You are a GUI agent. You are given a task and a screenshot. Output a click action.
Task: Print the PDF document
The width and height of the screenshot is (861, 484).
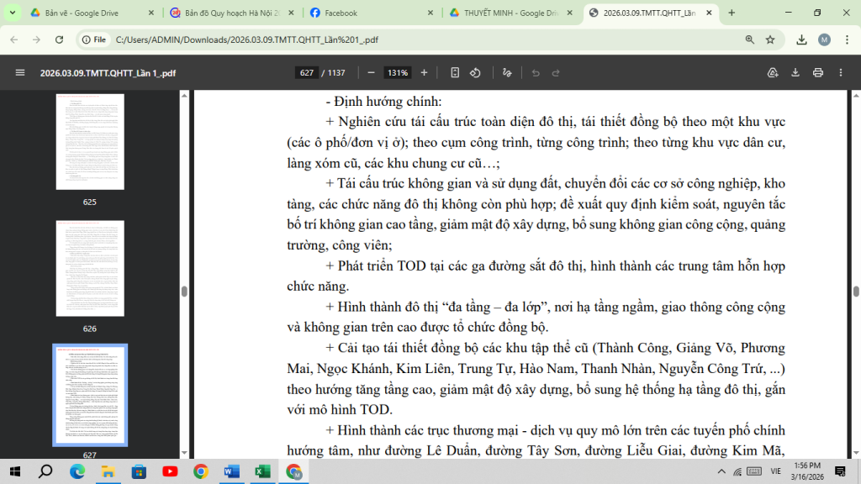pyautogui.click(x=818, y=72)
